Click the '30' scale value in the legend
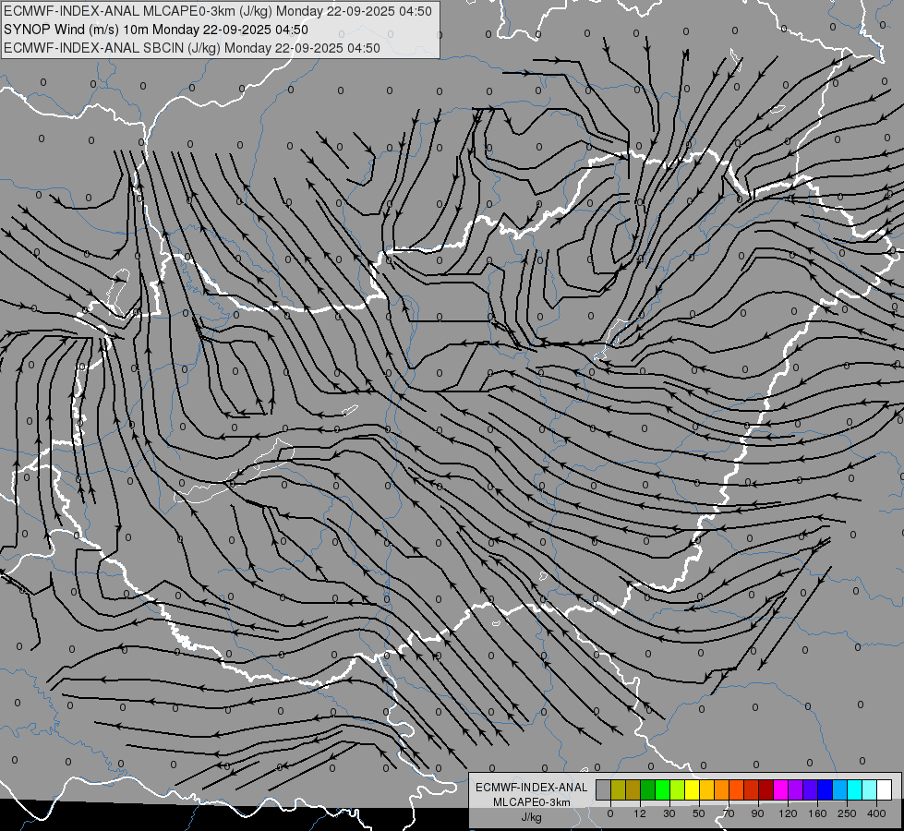Screen dimensions: 904x831 pyautogui.click(x=669, y=813)
